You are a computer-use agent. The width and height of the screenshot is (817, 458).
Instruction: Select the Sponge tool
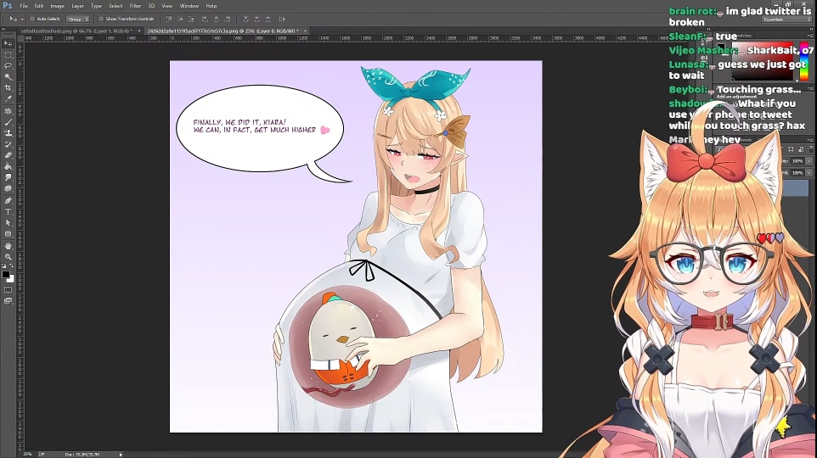8,188
